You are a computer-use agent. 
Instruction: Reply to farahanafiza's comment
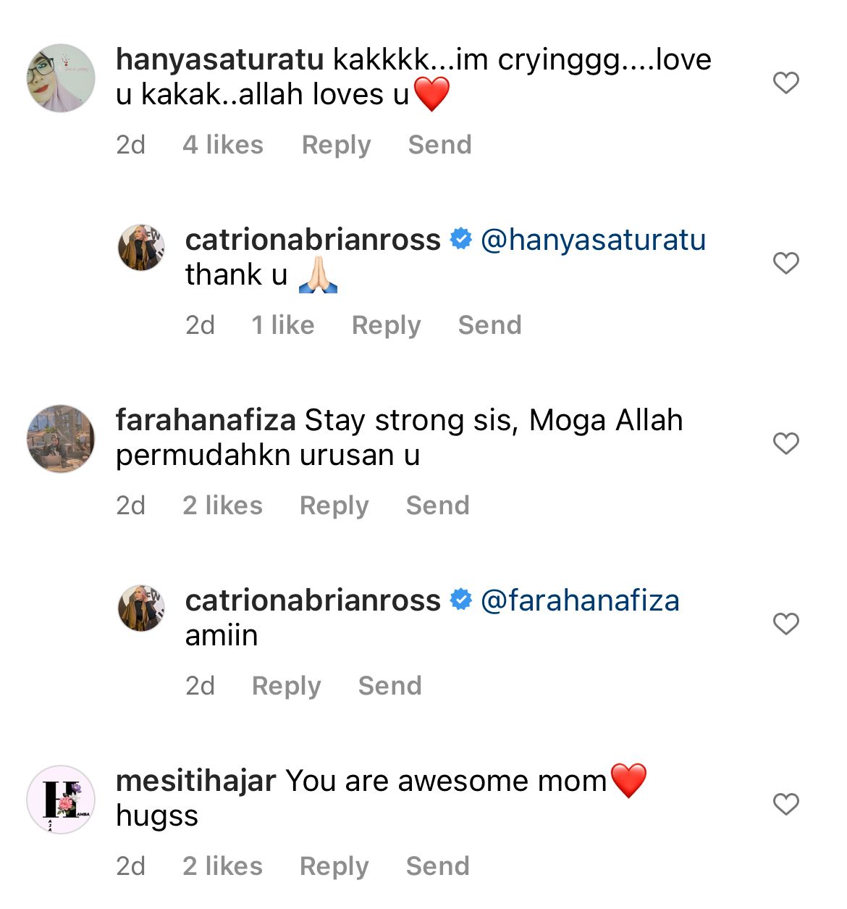click(334, 506)
